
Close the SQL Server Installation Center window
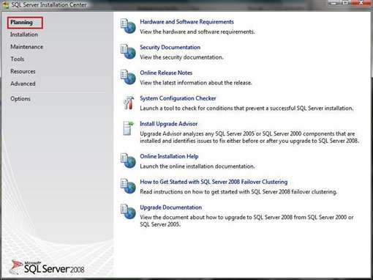click(361, 3)
